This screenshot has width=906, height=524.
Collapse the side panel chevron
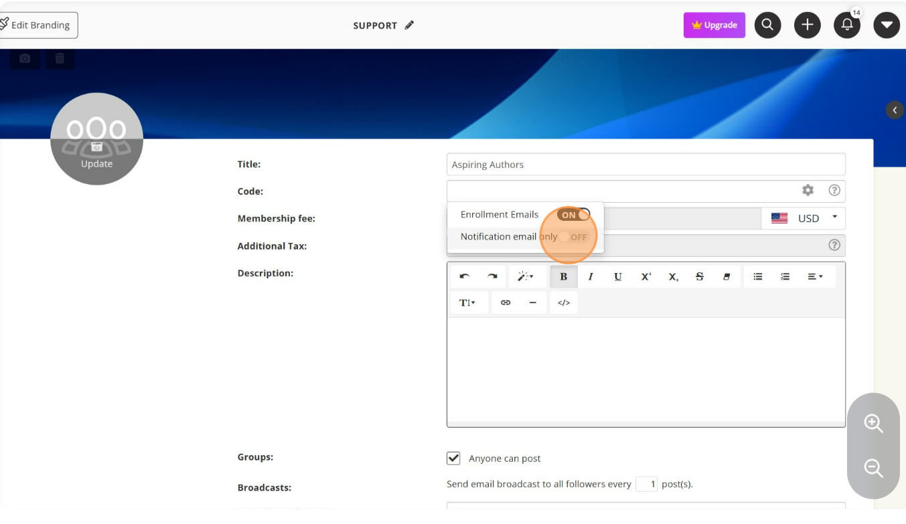(x=895, y=110)
